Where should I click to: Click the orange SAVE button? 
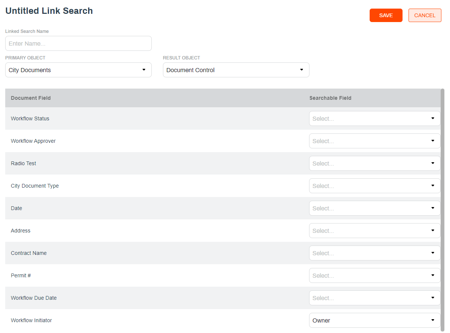coord(386,15)
